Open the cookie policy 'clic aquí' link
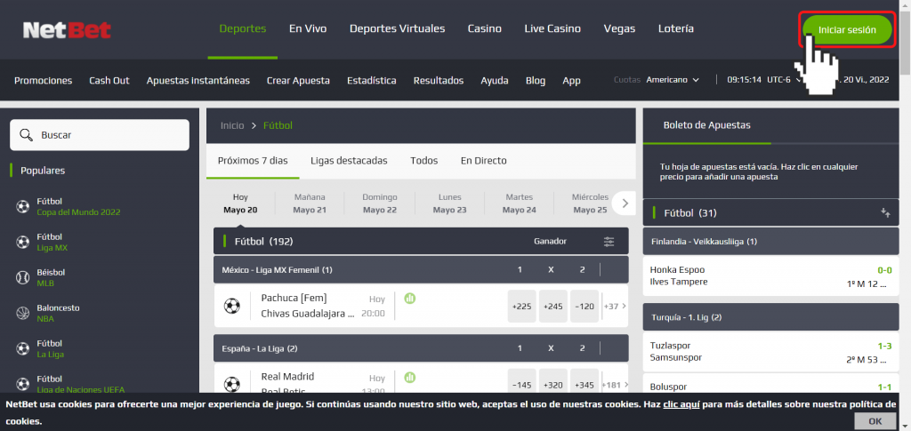 pos(681,404)
